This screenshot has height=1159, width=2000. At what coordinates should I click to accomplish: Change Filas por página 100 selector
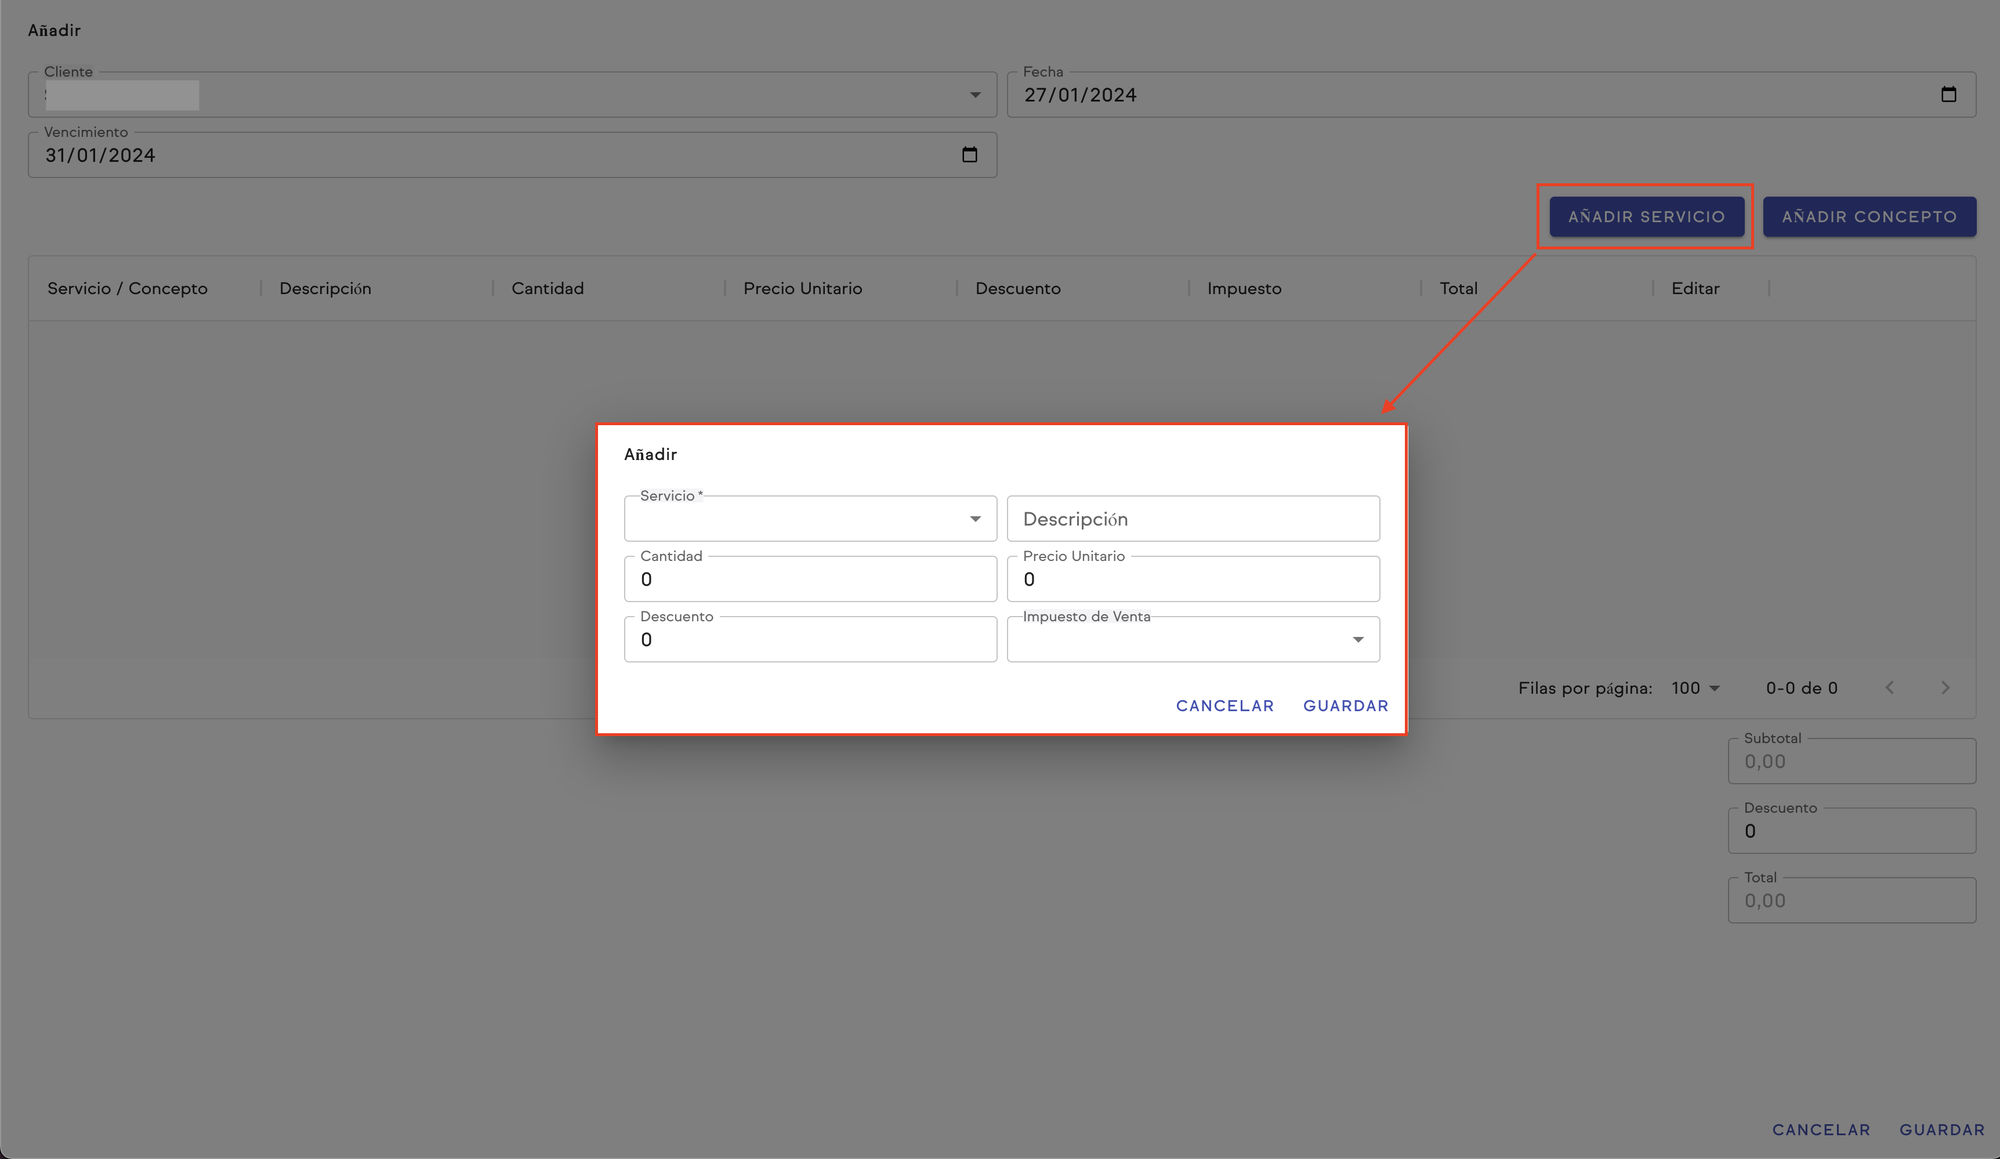coord(1695,688)
